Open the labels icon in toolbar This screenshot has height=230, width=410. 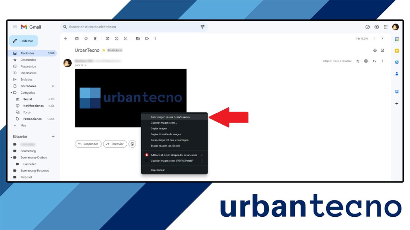(x=147, y=38)
